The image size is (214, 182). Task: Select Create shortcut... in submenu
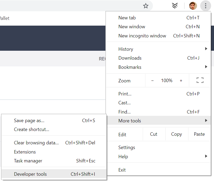[x=54, y=129]
